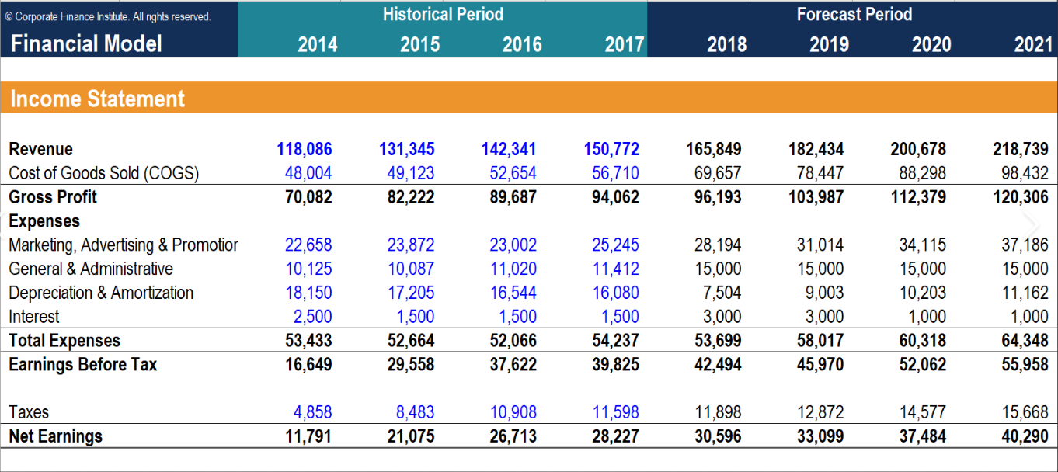Image resolution: width=1058 pixels, height=472 pixels.
Task: Select the Financial Model title cell
Action: tap(86, 43)
